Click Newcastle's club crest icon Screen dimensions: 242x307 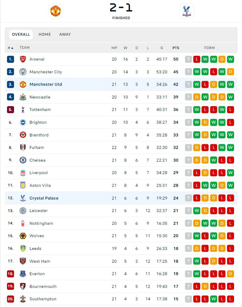[x=23, y=97]
